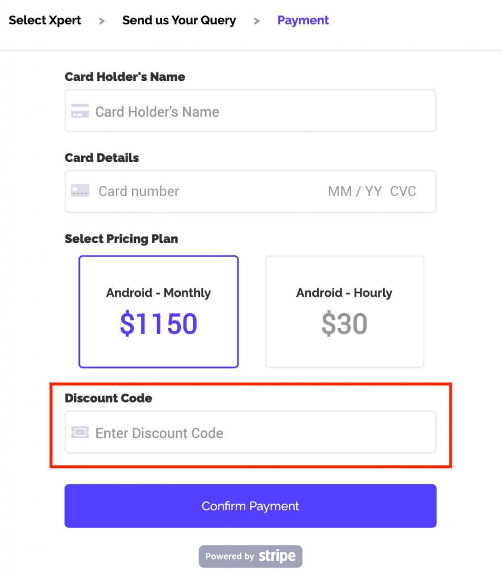Open the Send us Your Query step
This screenshot has width=502, height=580.
pos(179,20)
